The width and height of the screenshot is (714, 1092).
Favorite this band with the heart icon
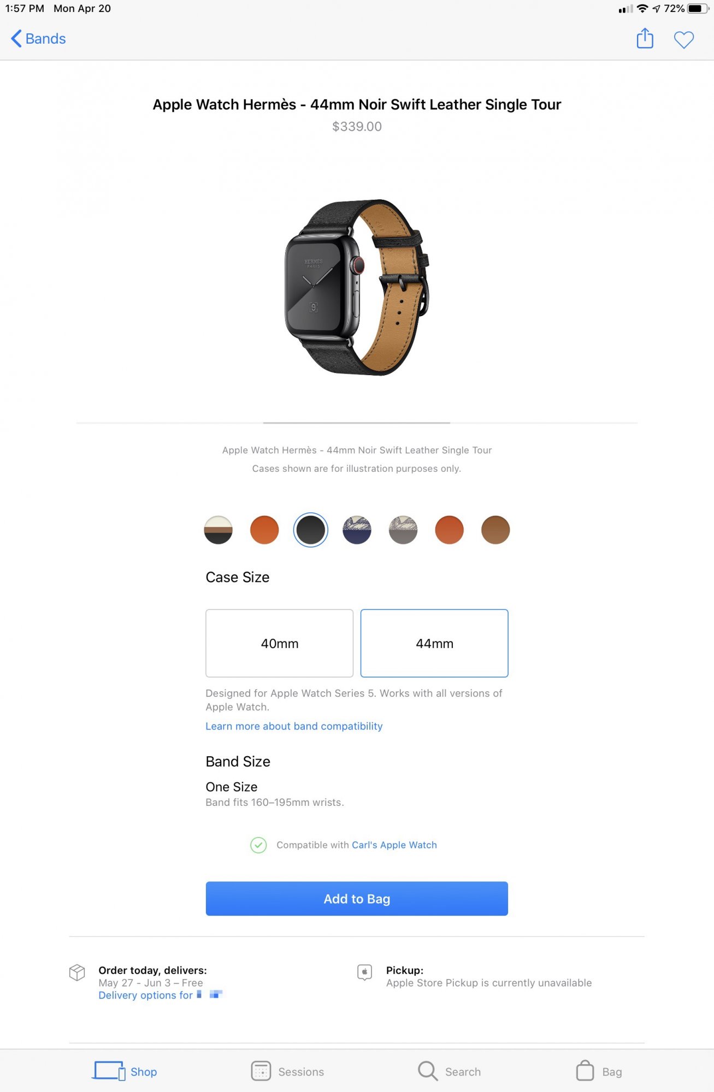click(x=683, y=39)
